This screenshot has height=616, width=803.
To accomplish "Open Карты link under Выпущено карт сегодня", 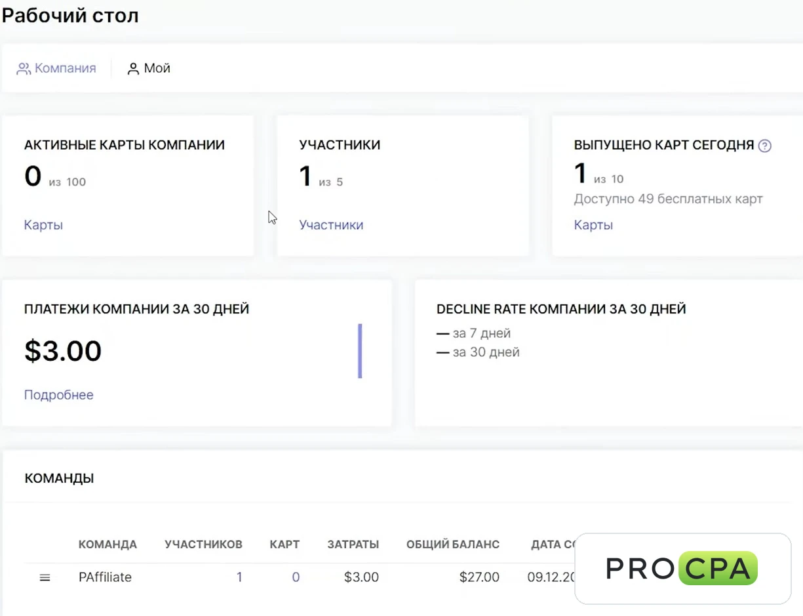I will click(593, 225).
